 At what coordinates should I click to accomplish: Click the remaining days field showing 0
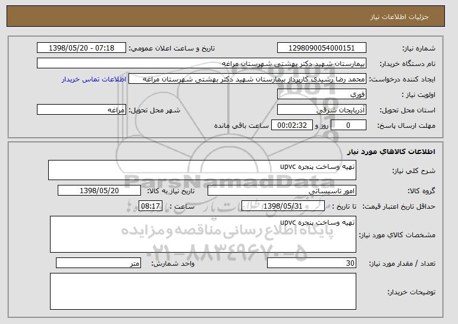tap(348, 125)
